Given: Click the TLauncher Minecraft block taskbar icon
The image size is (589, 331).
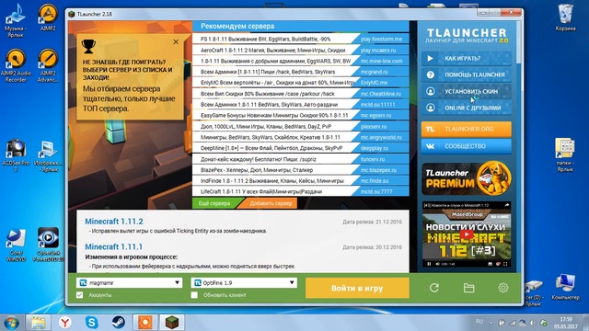Looking at the screenshot, I should tap(172, 323).
